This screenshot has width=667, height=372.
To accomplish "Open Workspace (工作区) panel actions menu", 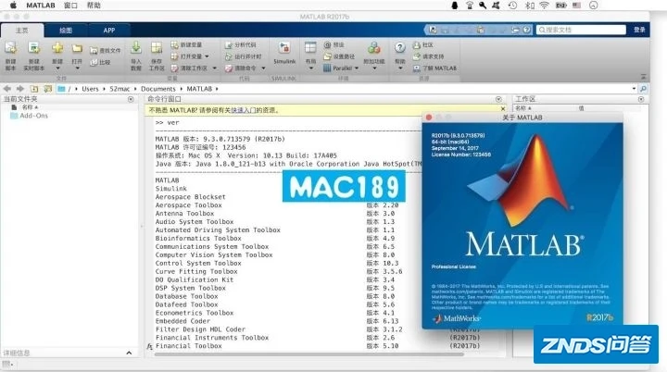I will point(641,99).
